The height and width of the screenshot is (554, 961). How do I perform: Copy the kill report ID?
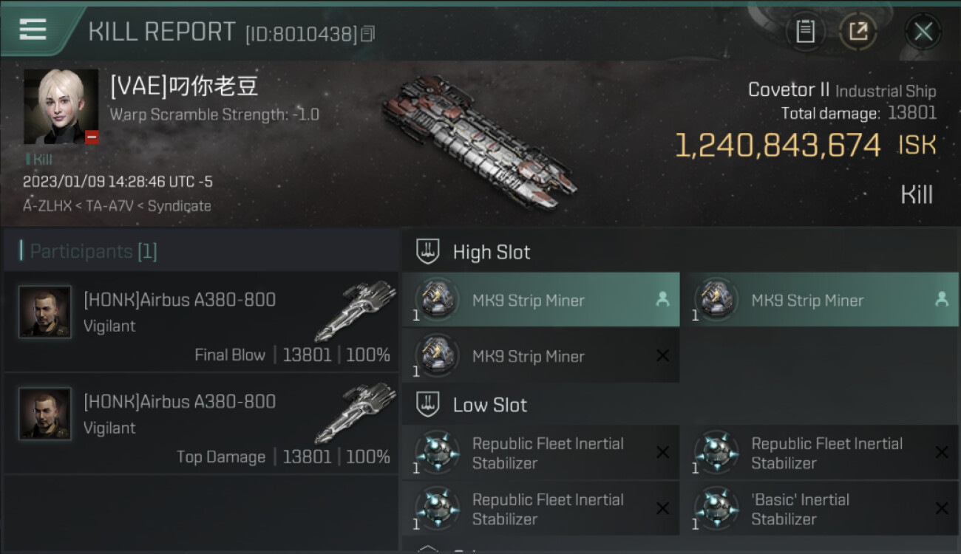click(x=368, y=33)
